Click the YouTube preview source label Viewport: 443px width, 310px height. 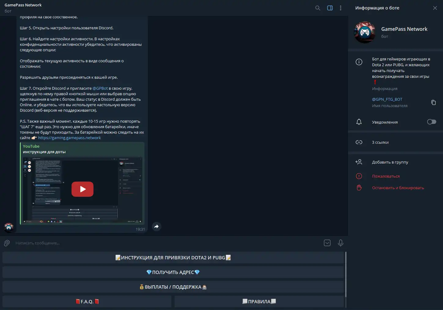click(x=31, y=146)
